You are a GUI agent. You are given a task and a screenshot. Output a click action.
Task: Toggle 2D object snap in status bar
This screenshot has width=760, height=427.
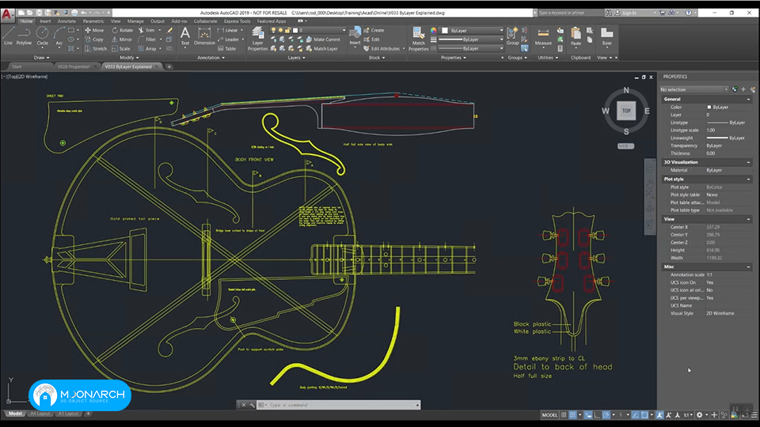click(644, 415)
